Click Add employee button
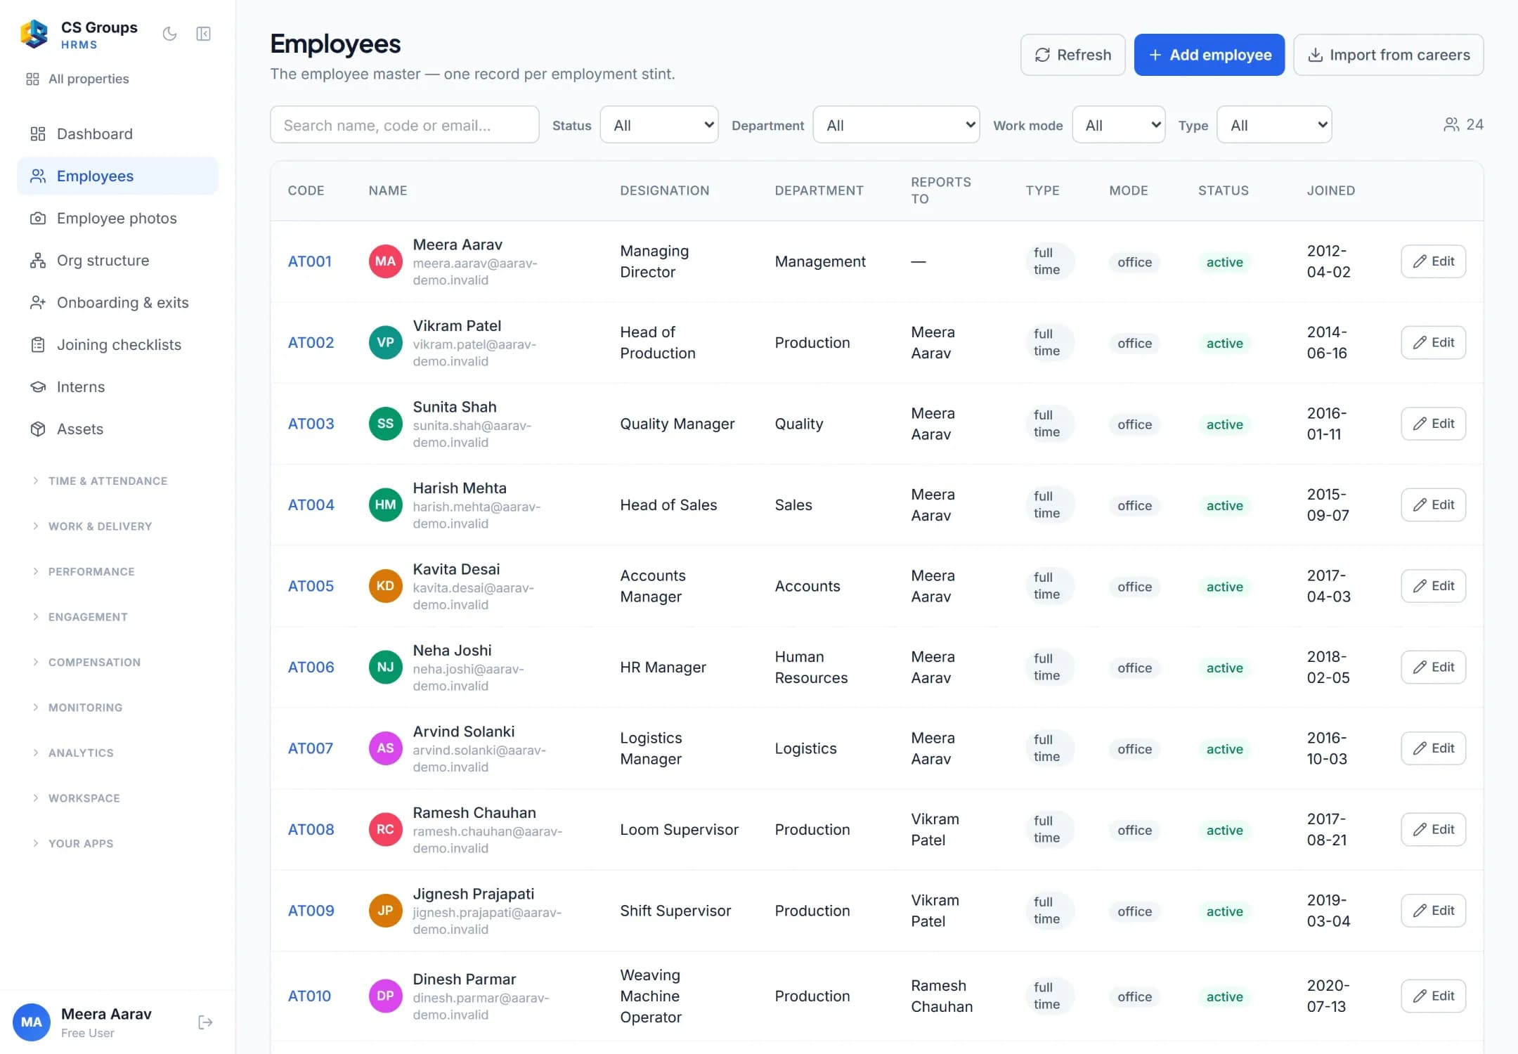The height and width of the screenshot is (1054, 1518). tap(1209, 55)
